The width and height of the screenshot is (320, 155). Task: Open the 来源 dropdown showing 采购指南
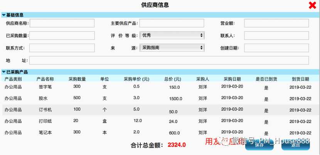click(172, 48)
